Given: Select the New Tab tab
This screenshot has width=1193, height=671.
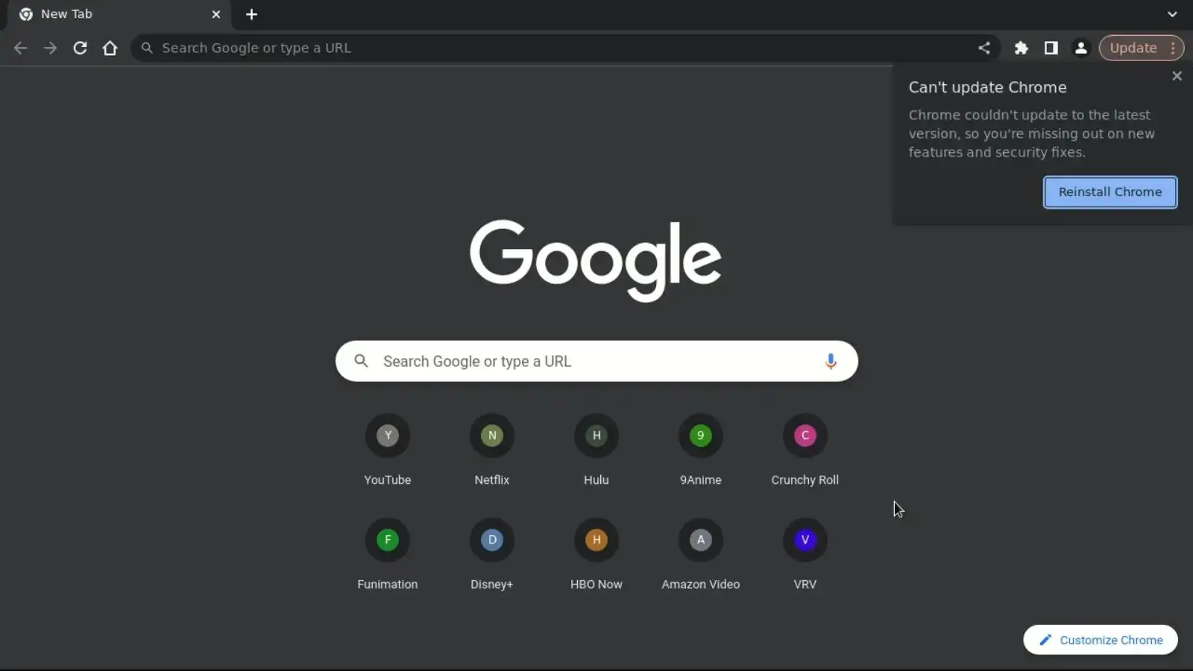Looking at the screenshot, I should point(119,14).
